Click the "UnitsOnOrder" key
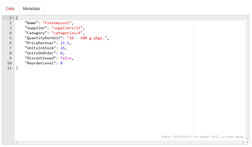252x147 pixels. (40, 53)
